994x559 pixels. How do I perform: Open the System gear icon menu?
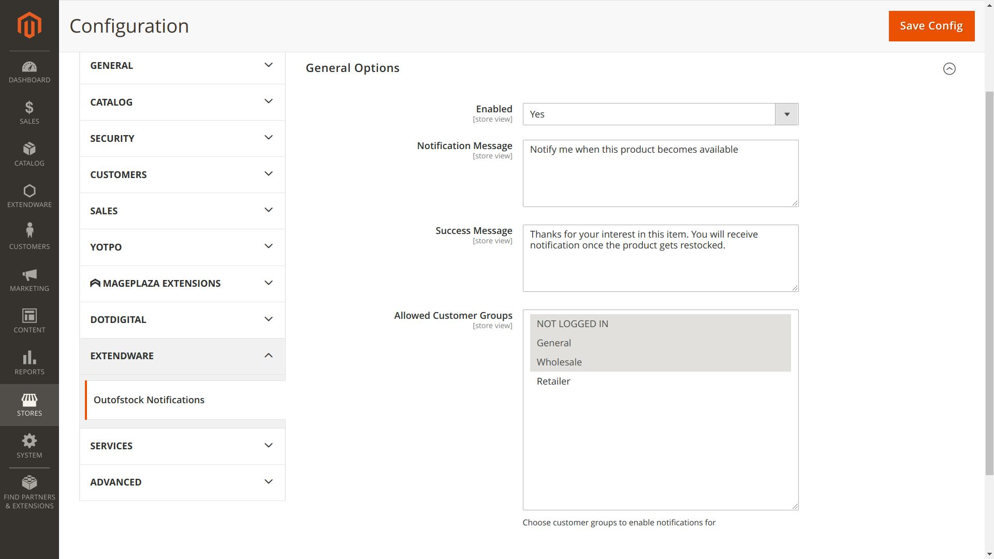29,446
